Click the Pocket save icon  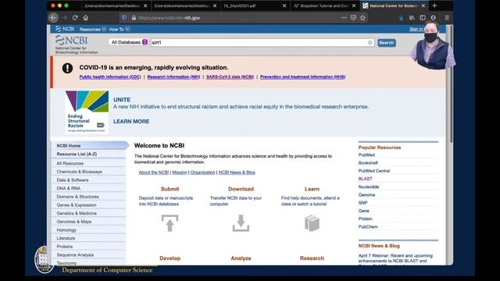tap(353, 18)
